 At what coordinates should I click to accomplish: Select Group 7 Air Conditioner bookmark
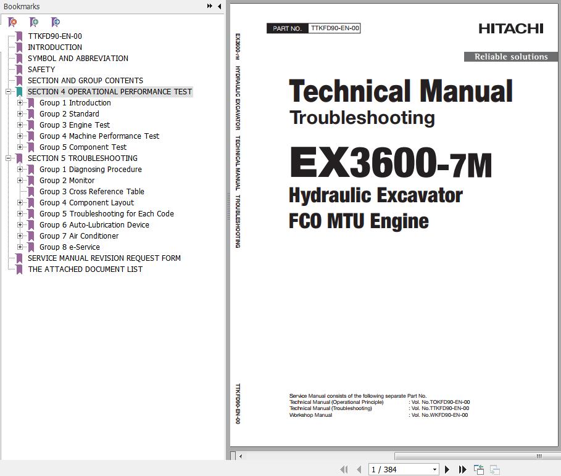click(x=79, y=236)
